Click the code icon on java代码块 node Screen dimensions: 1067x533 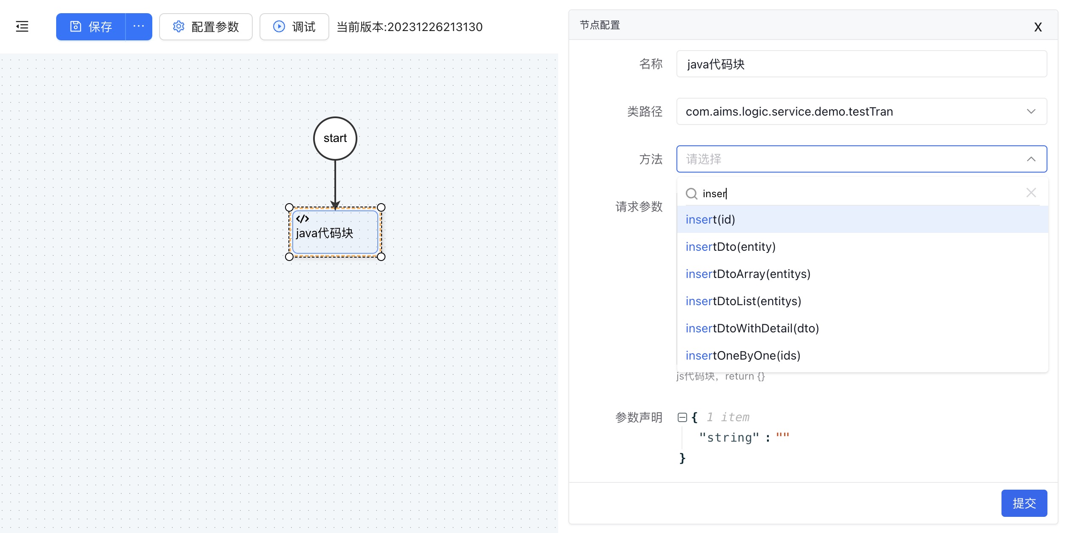point(302,219)
